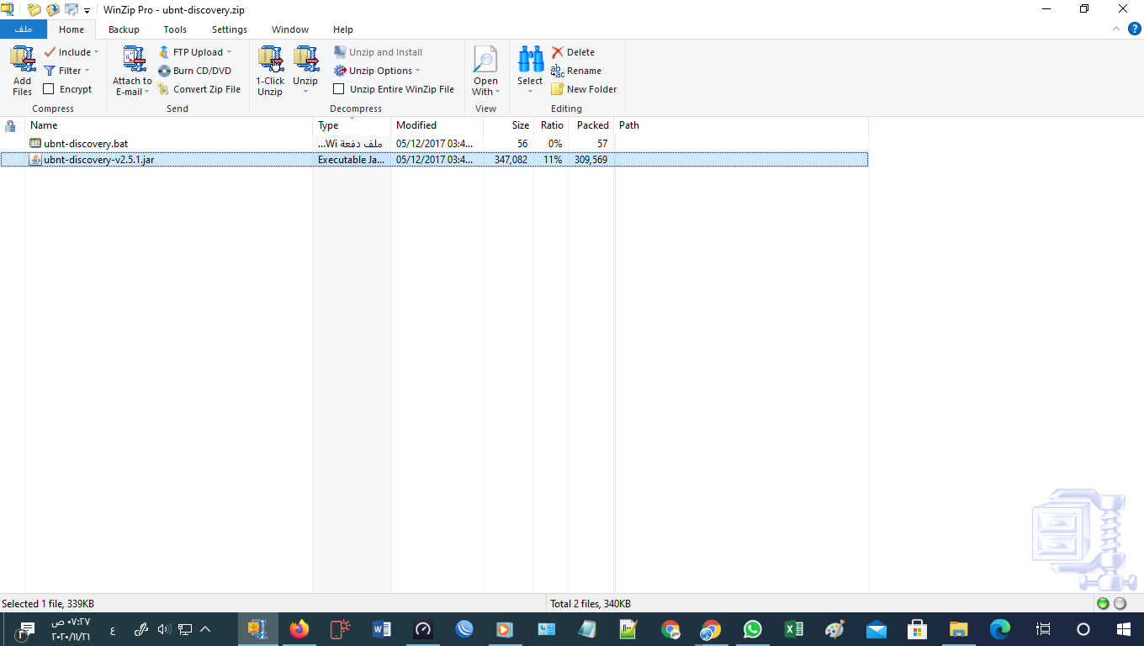Show hidden tray icons chevron
This screenshot has width=1144, height=646.
[x=205, y=629]
